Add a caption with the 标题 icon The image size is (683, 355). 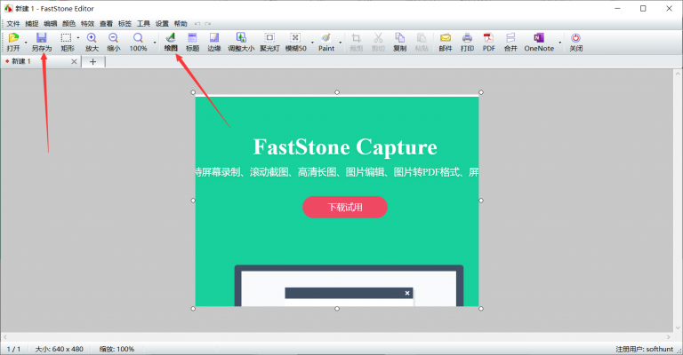coord(192,42)
